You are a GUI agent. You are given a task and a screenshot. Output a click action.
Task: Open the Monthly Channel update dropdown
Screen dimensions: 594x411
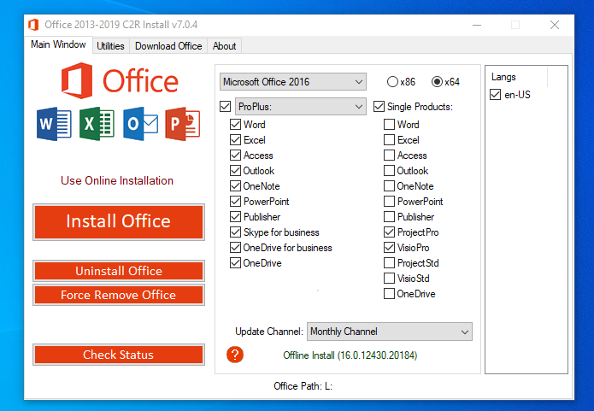390,332
